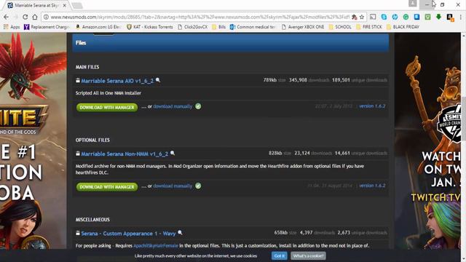Open a new browser tab
This screenshot has width=466, height=262.
[x=77, y=5]
